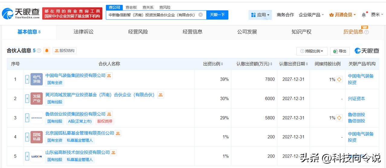Switch to the 经营信息 tab
This screenshot has width=386, height=168.
tap(192, 32)
